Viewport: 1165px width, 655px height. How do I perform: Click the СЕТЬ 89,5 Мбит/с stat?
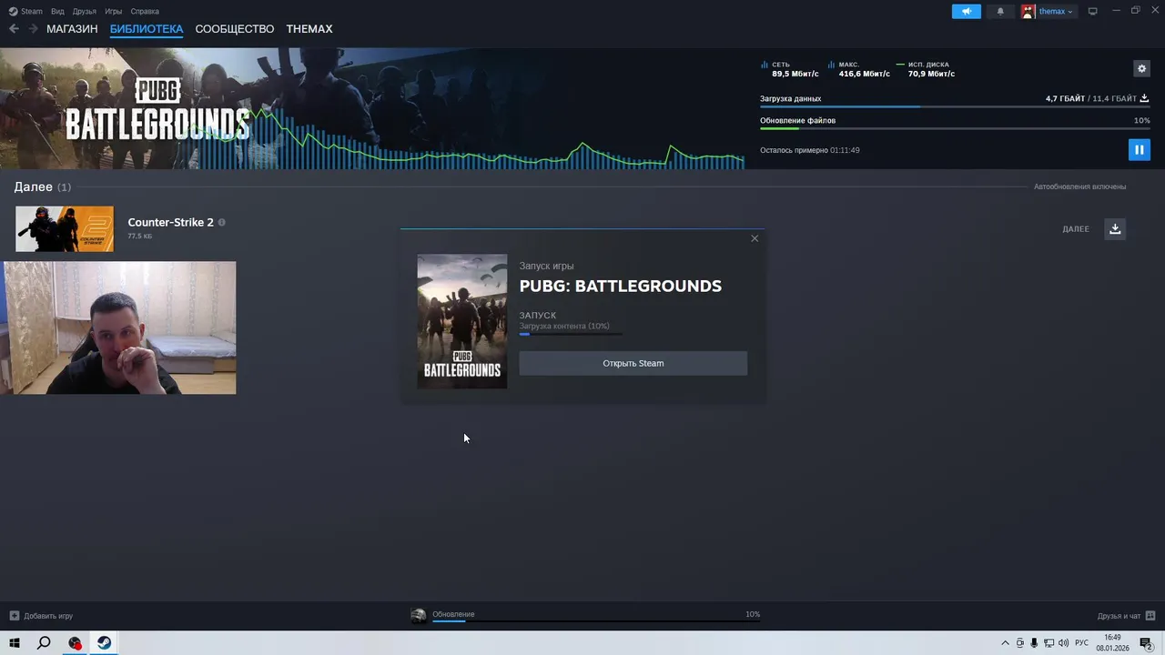click(790, 69)
